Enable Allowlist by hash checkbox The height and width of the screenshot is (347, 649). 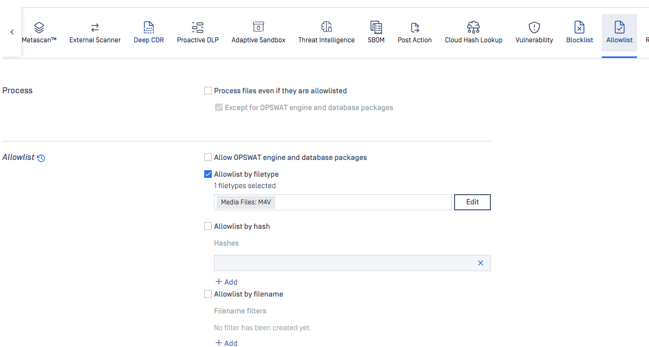click(208, 227)
